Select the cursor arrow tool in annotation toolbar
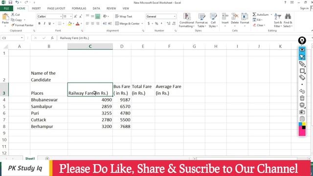The width and height of the screenshot is (313, 176). (302, 57)
